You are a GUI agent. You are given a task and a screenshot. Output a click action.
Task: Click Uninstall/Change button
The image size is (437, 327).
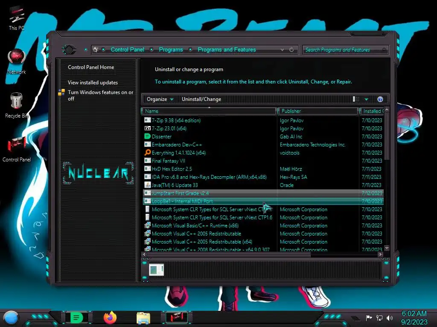[x=201, y=99]
